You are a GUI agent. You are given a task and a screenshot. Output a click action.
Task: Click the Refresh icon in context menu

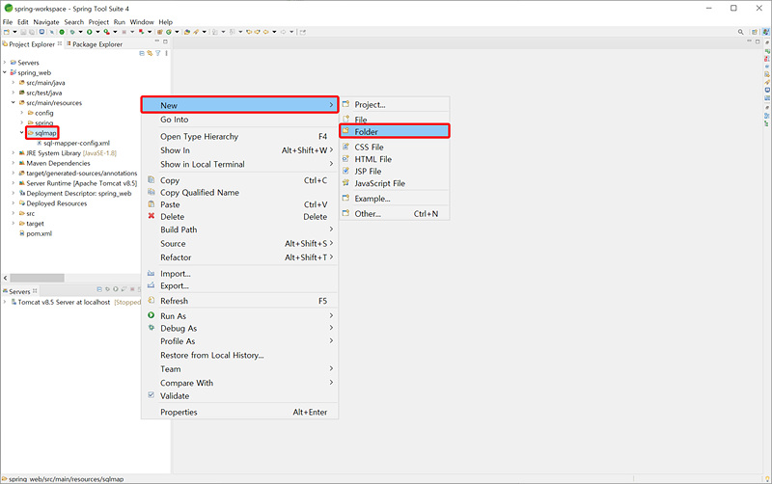(152, 300)
